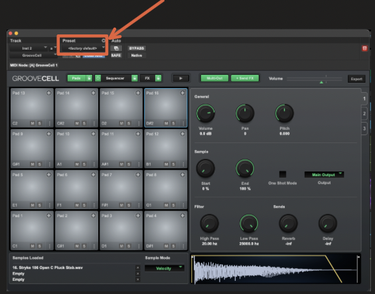The image size is (375, 294).
Task: Switch to the Pads tab
Action: pyautogui.click(x=76, y=78)
